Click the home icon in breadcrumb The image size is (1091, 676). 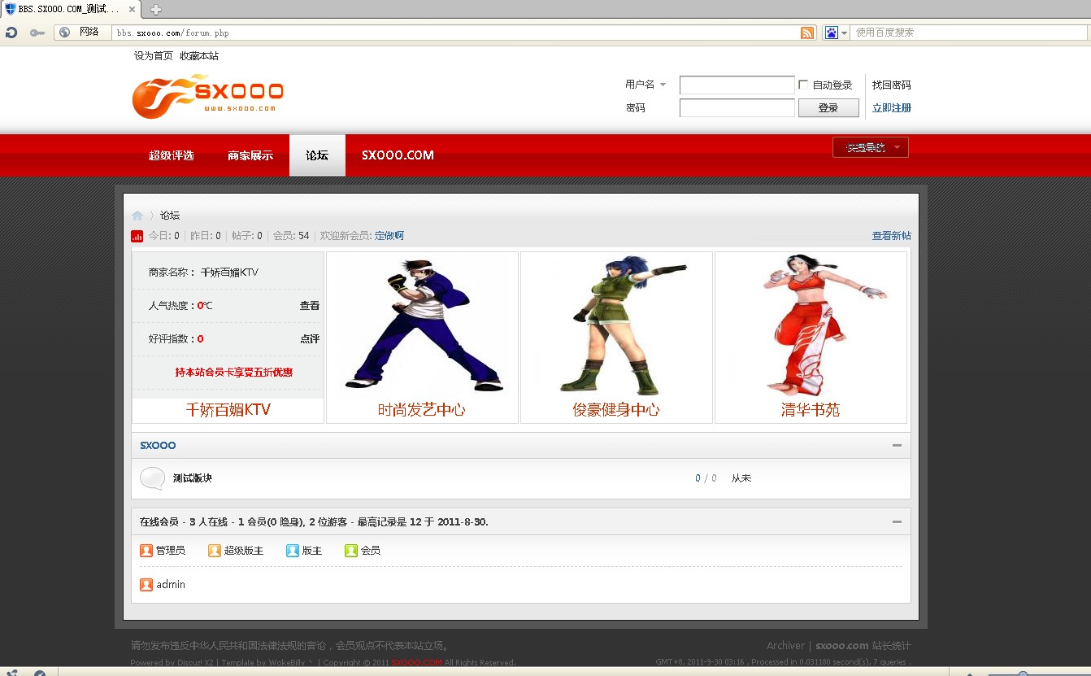click(x=137, y=216)
